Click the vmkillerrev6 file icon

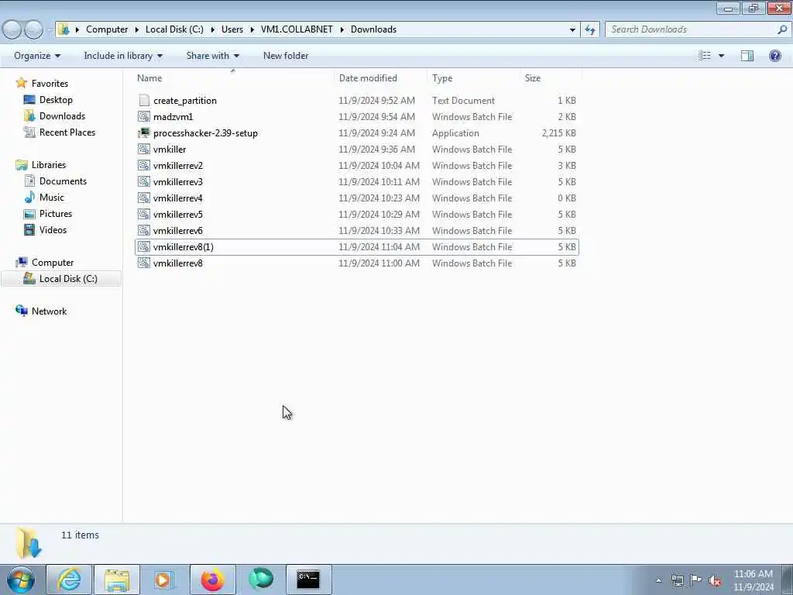pyautogui.click(x=144, y=230)
